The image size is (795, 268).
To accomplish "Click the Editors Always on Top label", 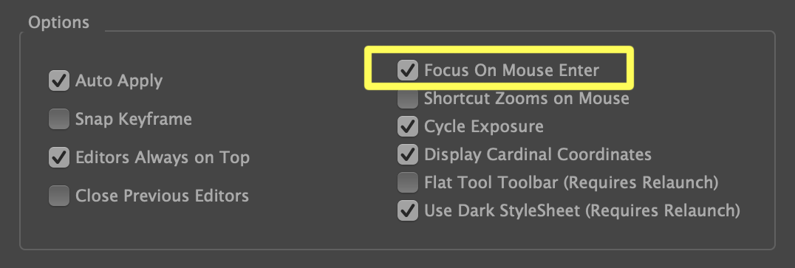I will pyautogui.click(x=163, y=157).
